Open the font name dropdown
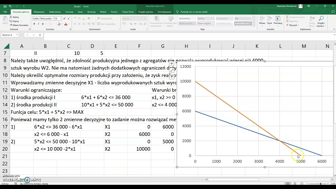336x189 pixels. (x=52, y=19)
